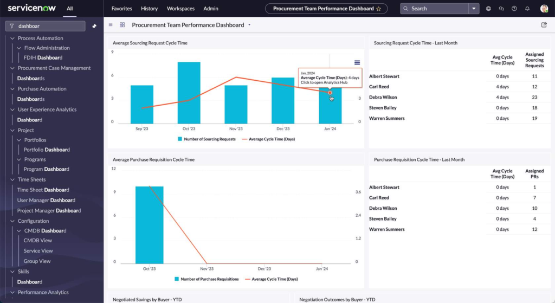This screenshot has width=555, height=303.
Task: Open the search options dropdown arrow
Action: coord(474,9)
